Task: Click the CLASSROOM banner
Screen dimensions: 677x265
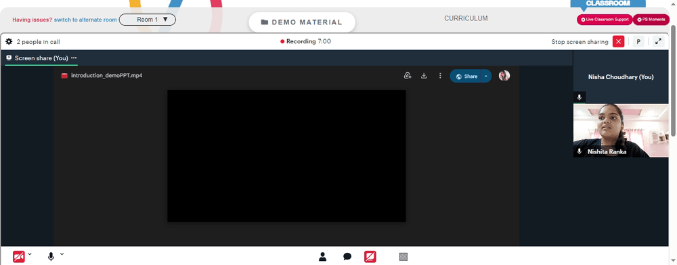Action: (x=608, y=4)
